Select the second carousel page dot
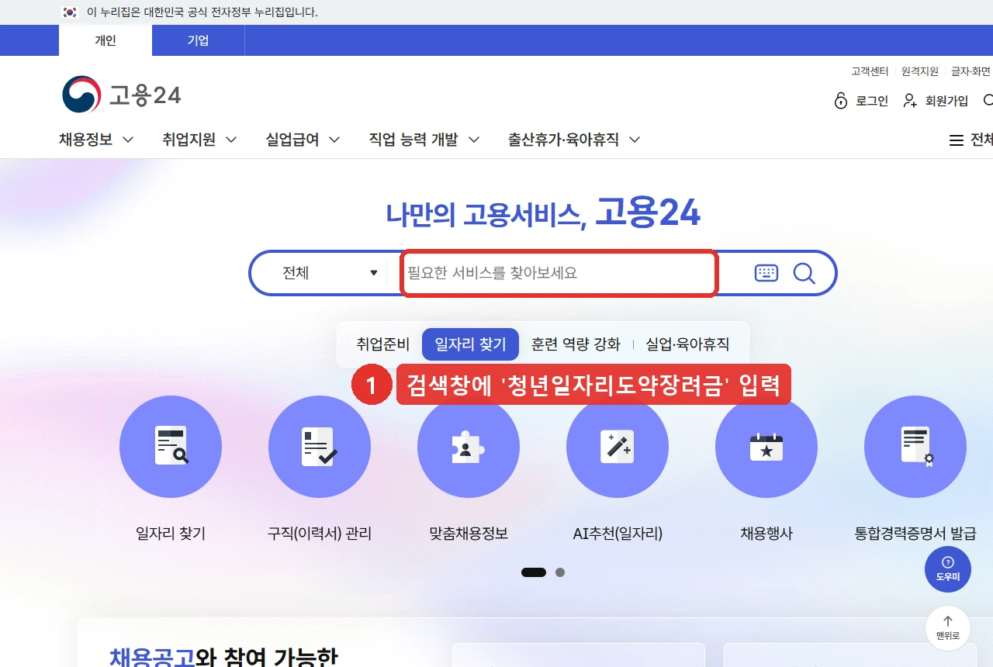 click(x=560, y=572)
